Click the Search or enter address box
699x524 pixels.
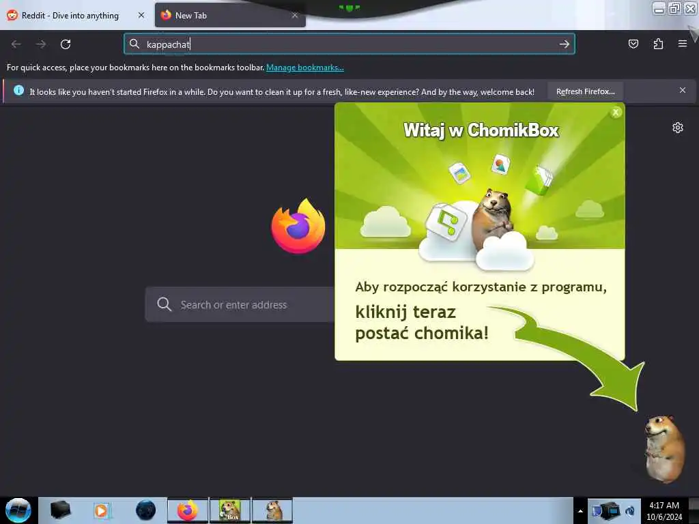click(240, 304)
